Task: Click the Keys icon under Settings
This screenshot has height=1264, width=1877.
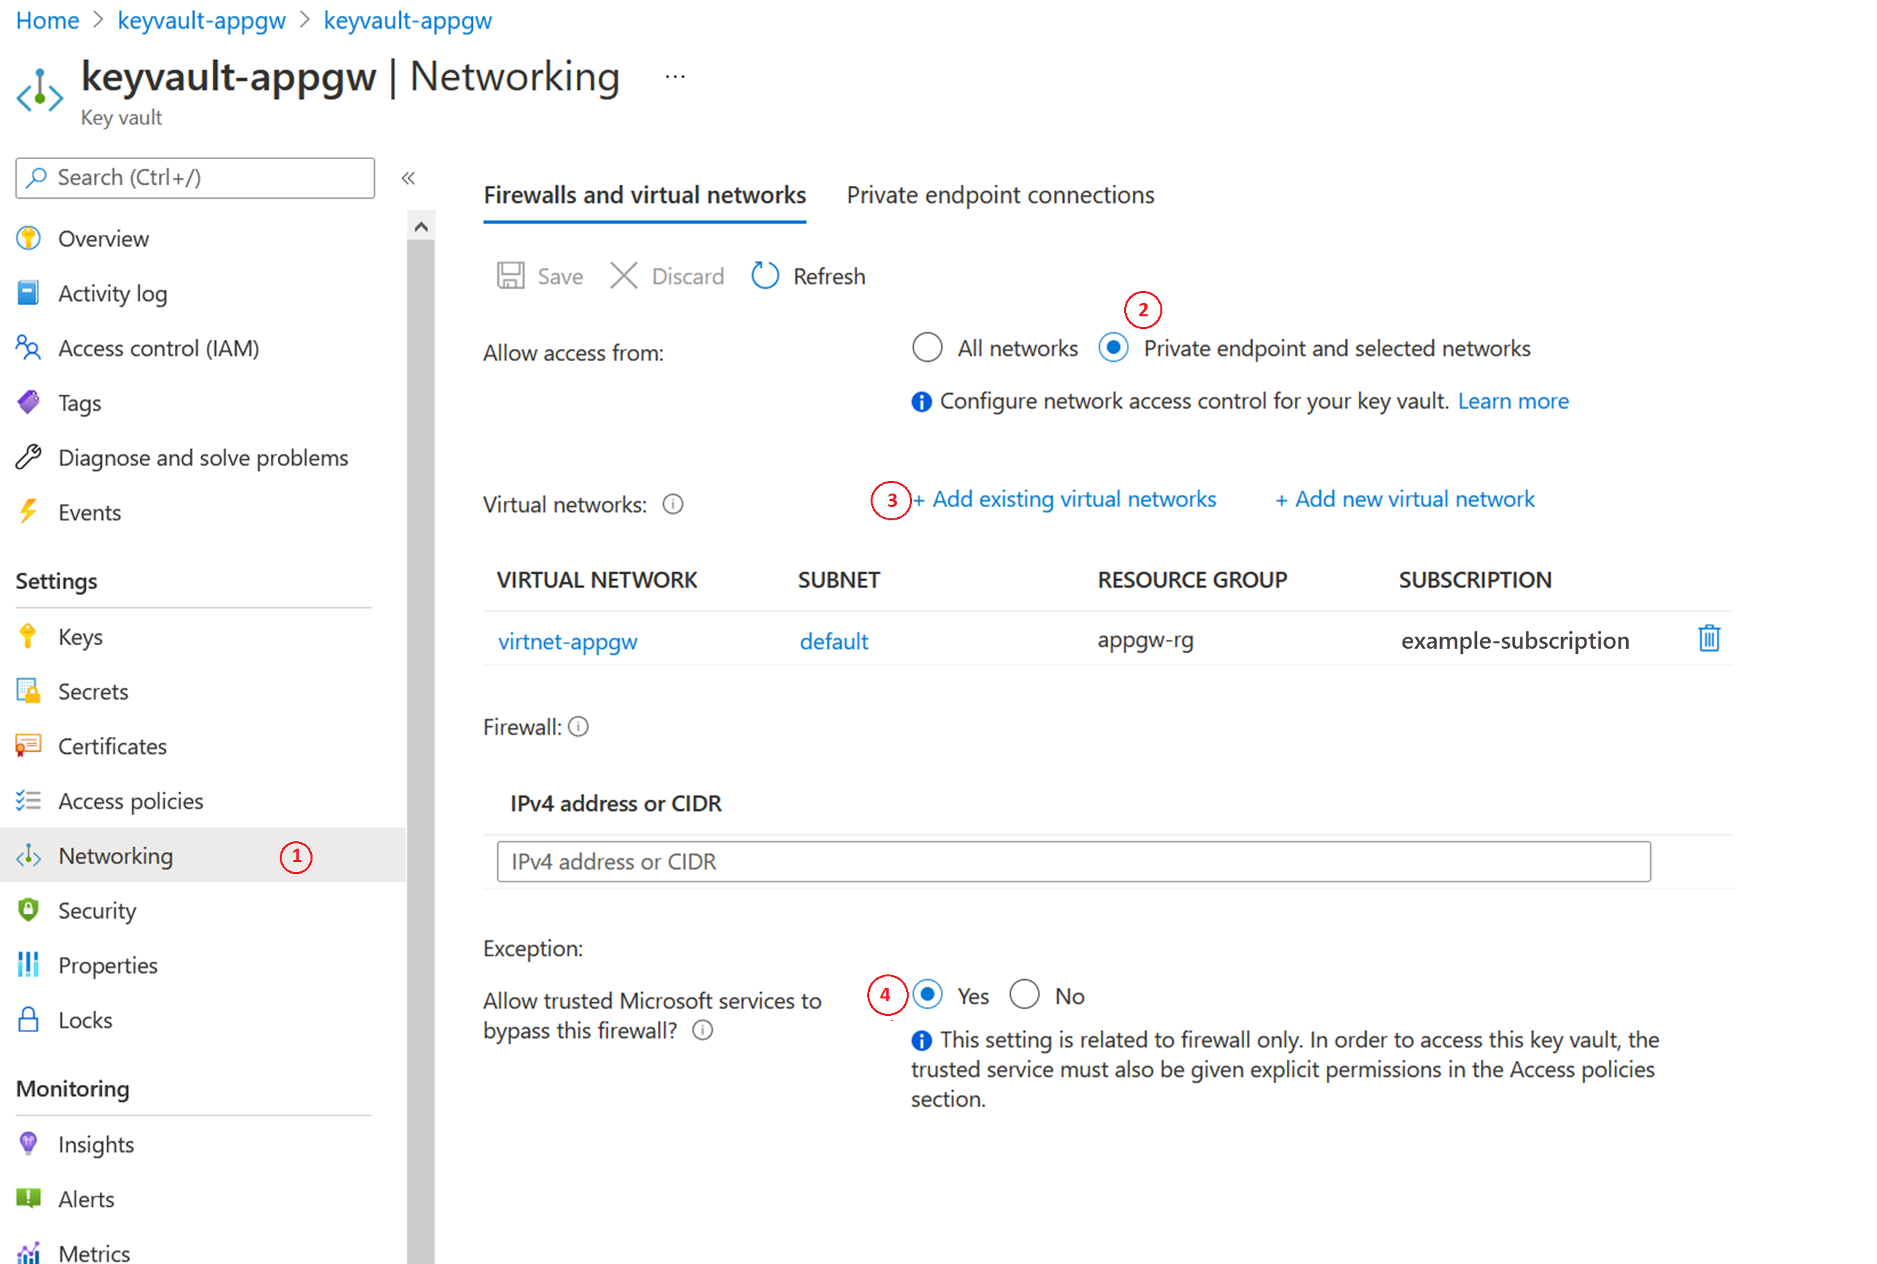Action: [x=27, y=635]
